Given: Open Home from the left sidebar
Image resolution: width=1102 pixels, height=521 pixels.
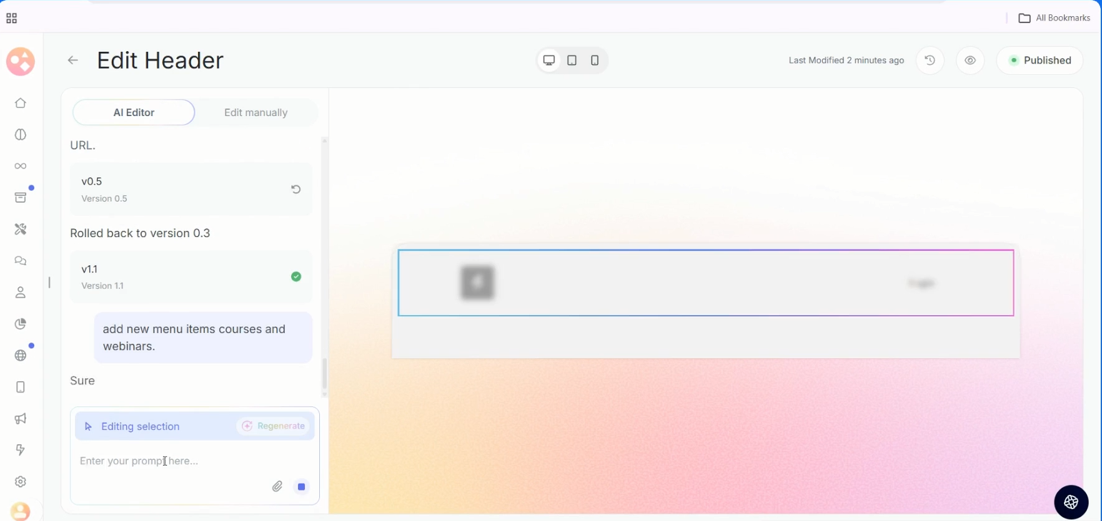Looking at the screenshot, I should tap(21, 103).
